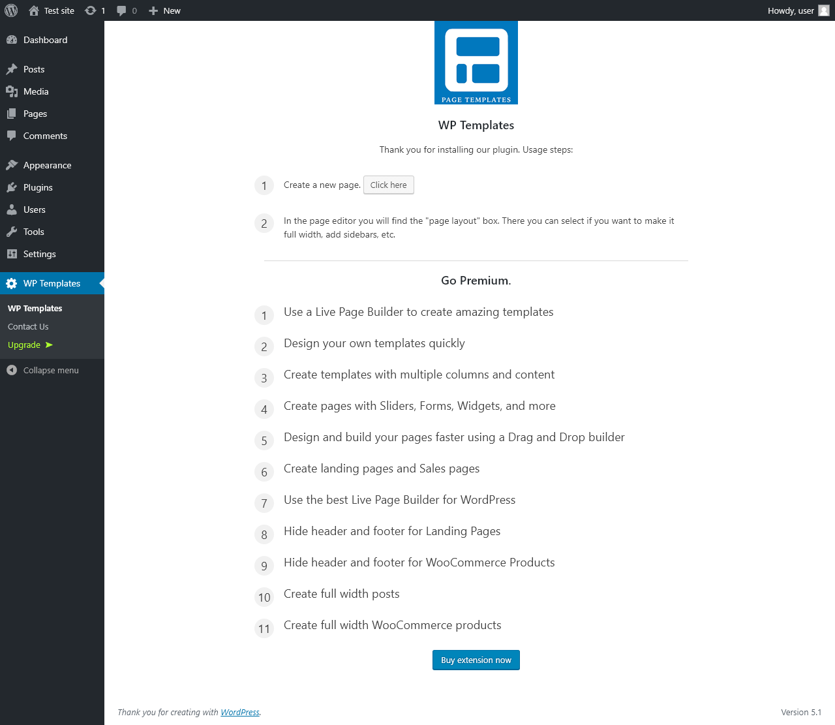Go to Media in the sidebar
The height and width of the screenshot is (725, 835).
point(52,91)
